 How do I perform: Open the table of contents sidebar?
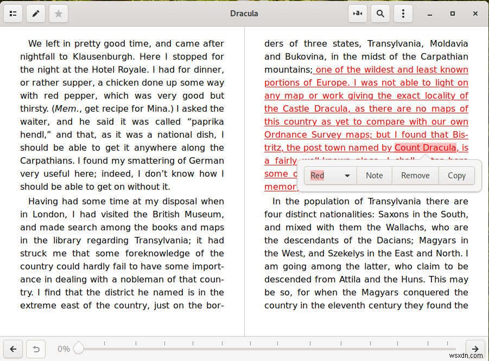point(13,14)
